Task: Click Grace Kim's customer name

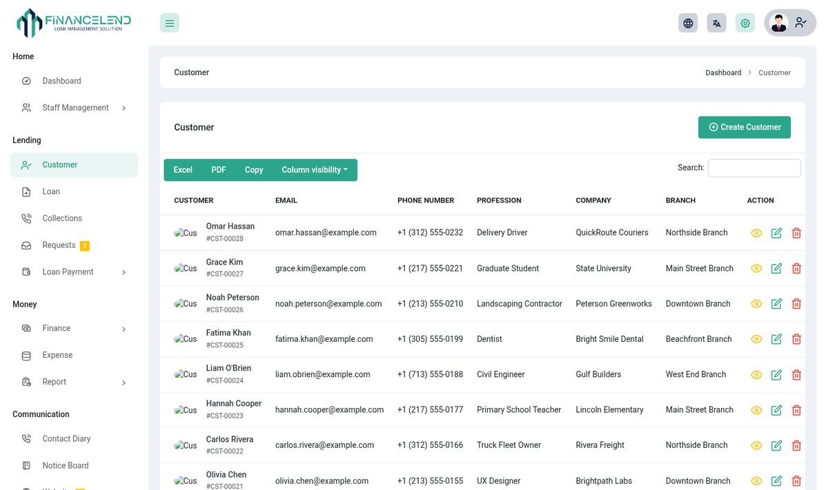Action: pyautogui.click(x=224, y=262)
